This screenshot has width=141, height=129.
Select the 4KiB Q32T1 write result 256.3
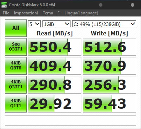109,85
